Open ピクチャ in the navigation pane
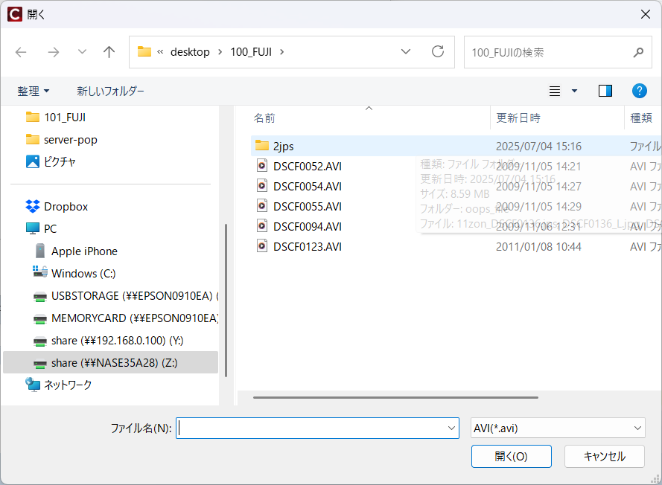Image resolution: width=662 pixels, height=485 pixels. [x=60, y=162]
